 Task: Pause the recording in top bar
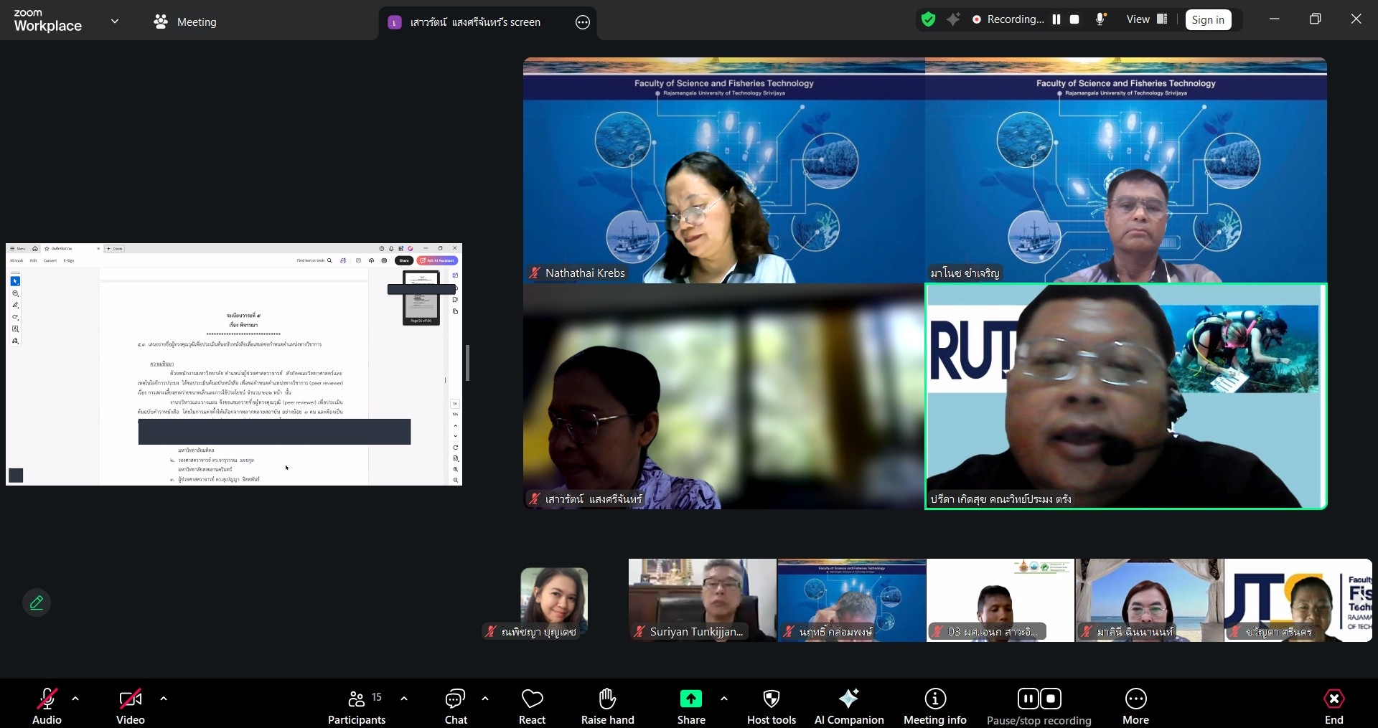tap(1056, 20)
